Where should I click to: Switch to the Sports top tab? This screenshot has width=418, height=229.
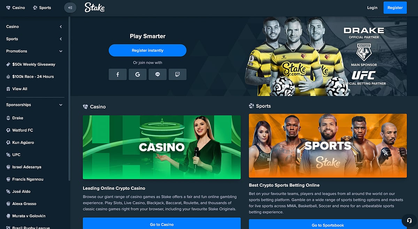point(42,8)
